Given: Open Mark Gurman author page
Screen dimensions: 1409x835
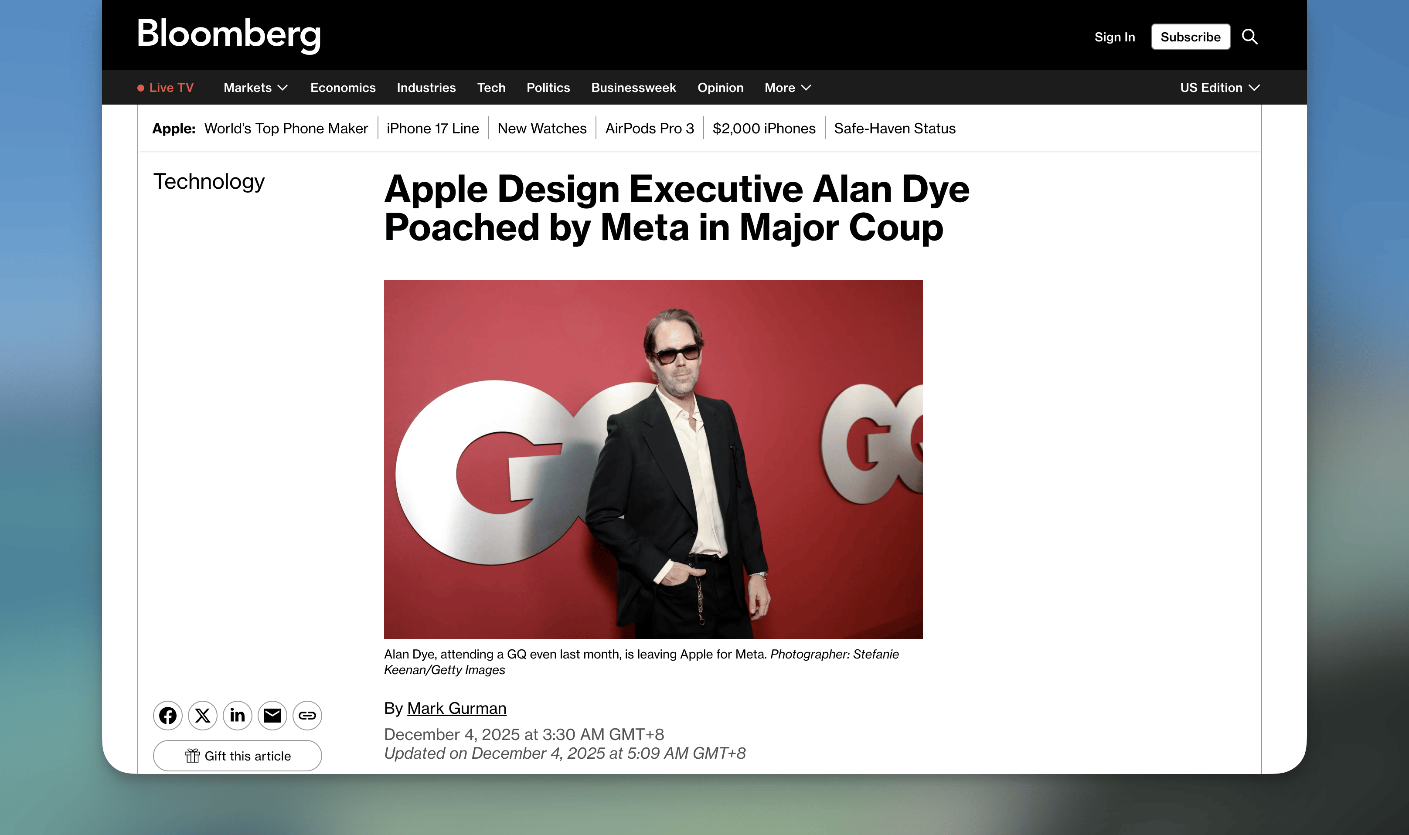Looking at the screenshot, I should tap(456, 709).
